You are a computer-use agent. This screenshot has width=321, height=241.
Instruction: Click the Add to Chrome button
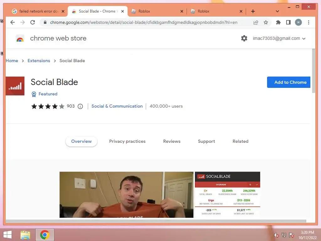point(289,82)
